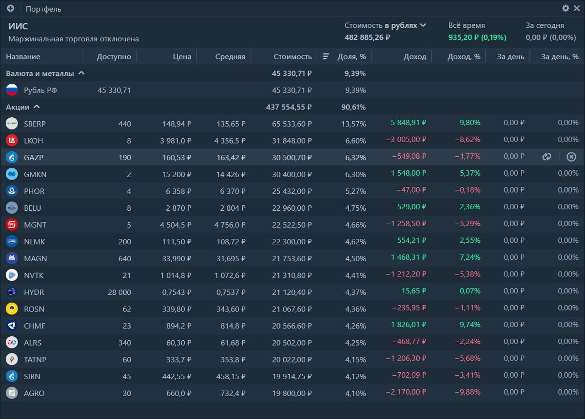585x419 pixels.
Task: Sort by Доступно column header
Action: click(114, 56)
